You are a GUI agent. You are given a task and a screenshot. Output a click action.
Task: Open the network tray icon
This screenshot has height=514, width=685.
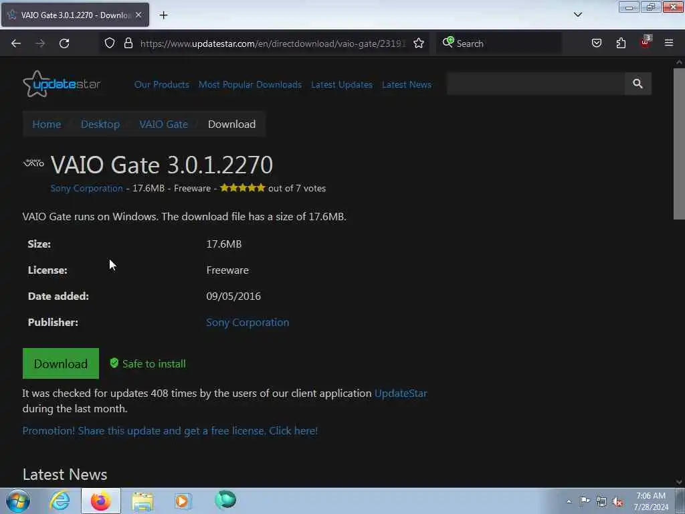[x=601, y=501]
